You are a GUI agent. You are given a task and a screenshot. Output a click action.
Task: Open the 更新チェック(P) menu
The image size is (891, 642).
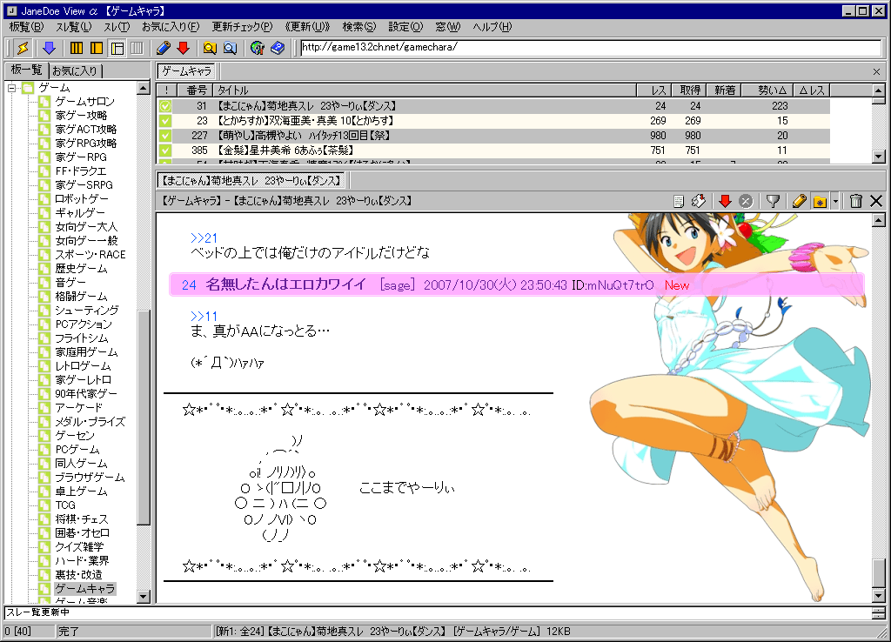coord(242,27)
